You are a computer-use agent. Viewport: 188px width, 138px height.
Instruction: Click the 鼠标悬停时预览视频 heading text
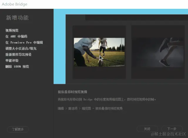click(x=73, y=92)
